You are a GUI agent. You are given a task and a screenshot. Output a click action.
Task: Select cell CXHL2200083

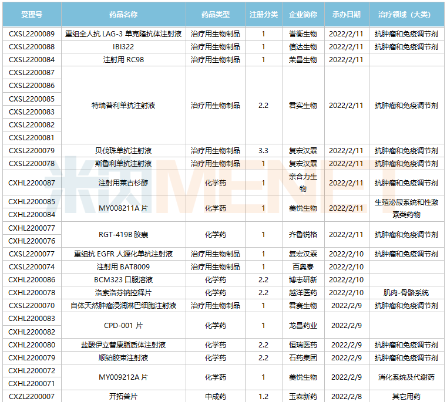[x=32, y=319]
